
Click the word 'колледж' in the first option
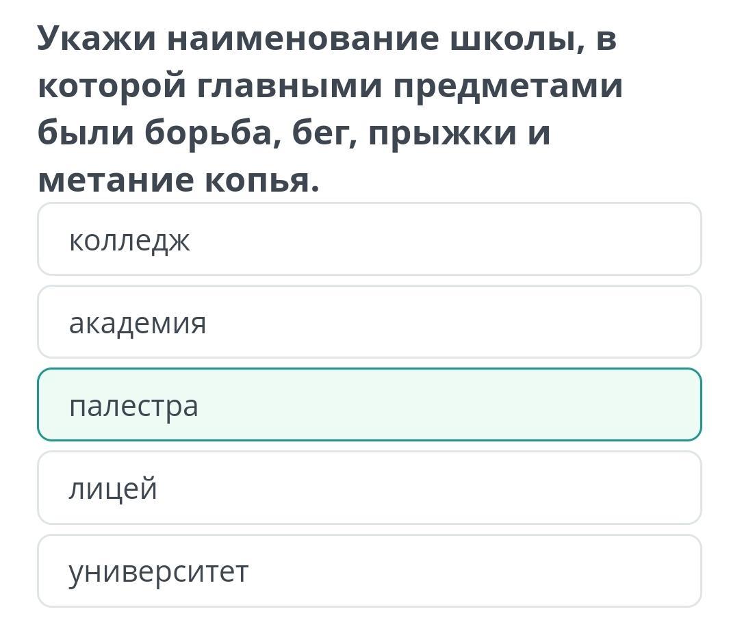pyautogui.click(x=129, y=241)
